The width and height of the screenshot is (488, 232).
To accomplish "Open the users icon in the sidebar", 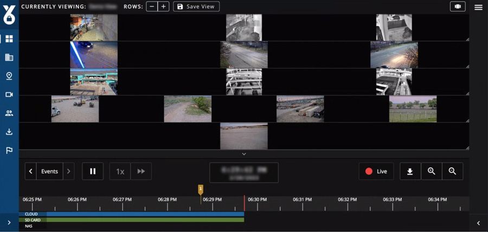I will pyautogui.click(x=9, y=113).
